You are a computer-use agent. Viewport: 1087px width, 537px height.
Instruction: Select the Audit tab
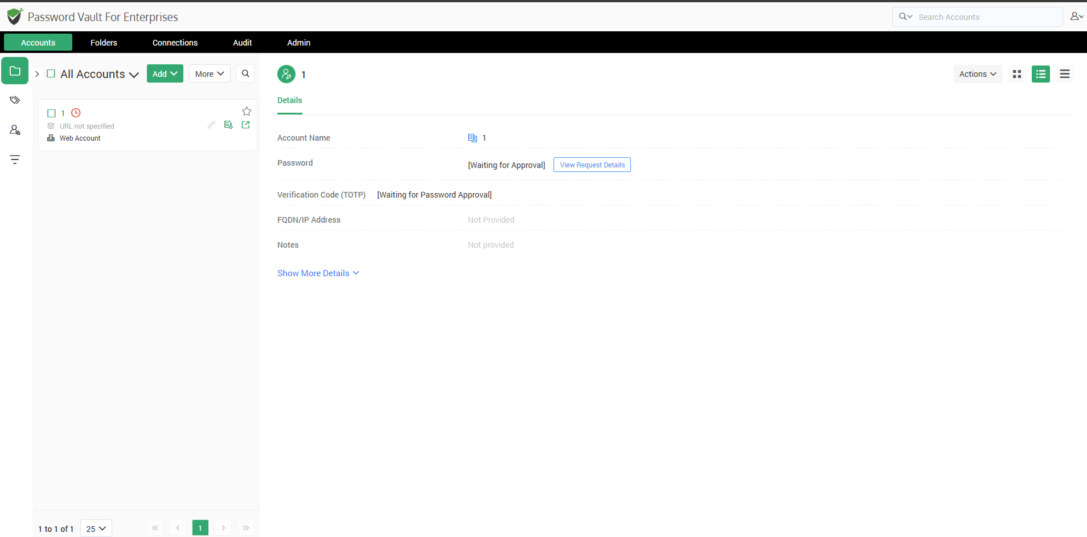242,42
